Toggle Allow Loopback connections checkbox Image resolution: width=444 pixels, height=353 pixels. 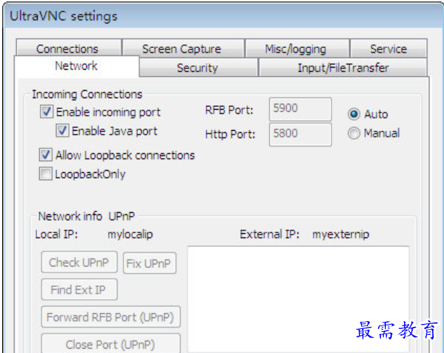(x=47, y=155)
